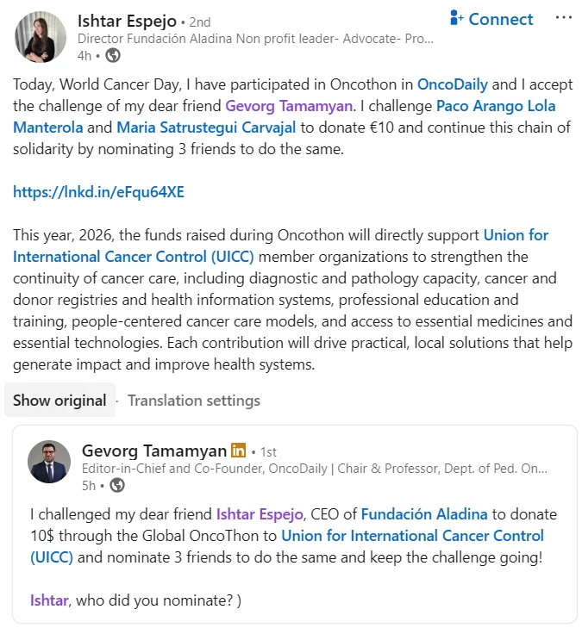Click Gevorg Tamamyan's name in the shared post

tap(153, 451)
